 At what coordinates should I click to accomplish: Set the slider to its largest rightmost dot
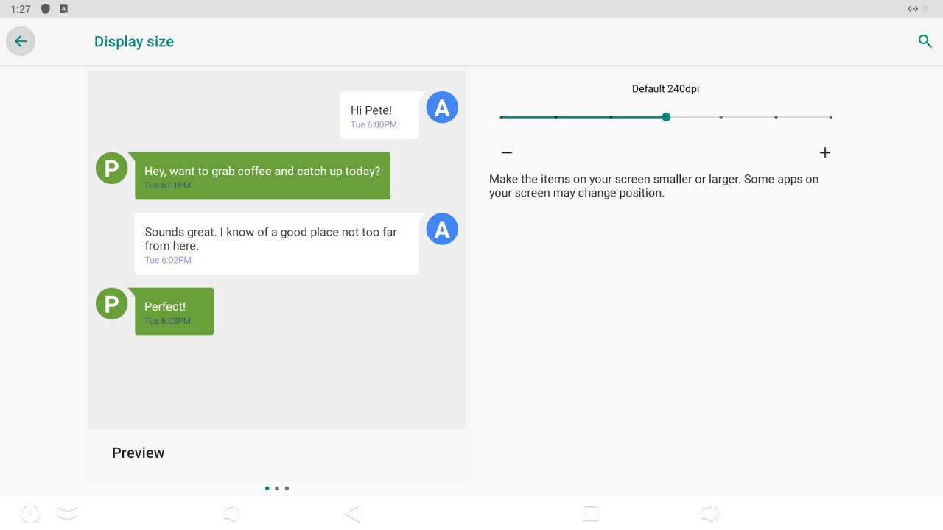831,117
